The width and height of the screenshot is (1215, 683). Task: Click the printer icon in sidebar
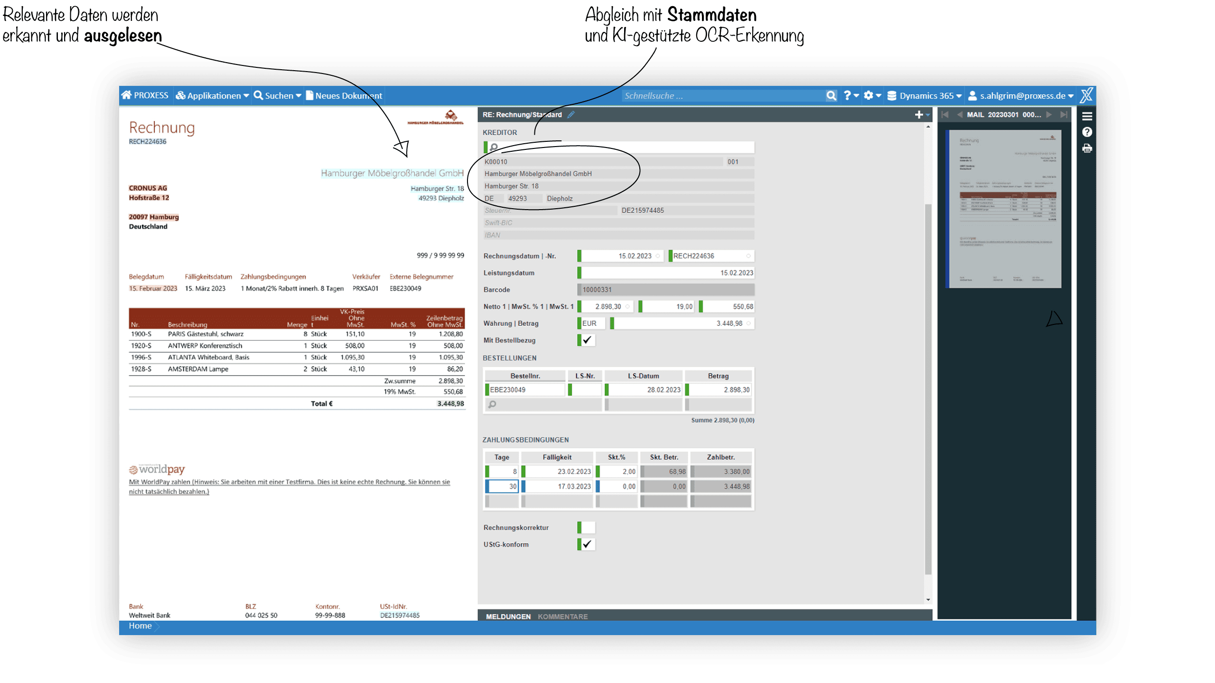pos(1087,148)
